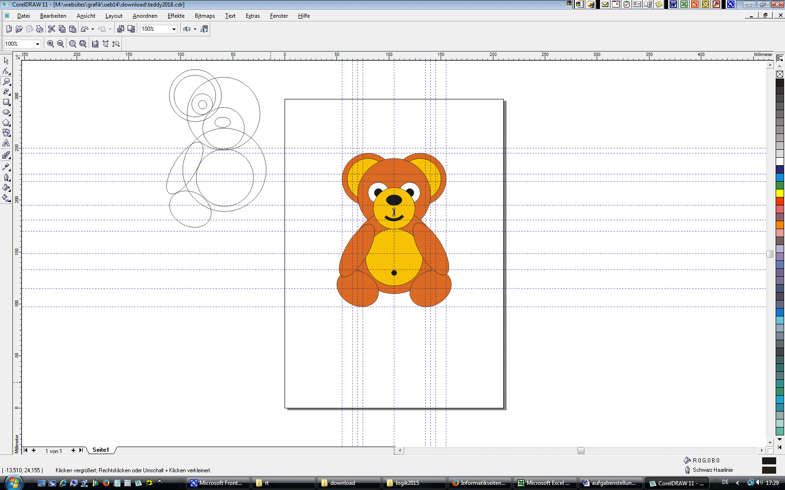Pick the yellow swatch in the color palette

point(780,193)
